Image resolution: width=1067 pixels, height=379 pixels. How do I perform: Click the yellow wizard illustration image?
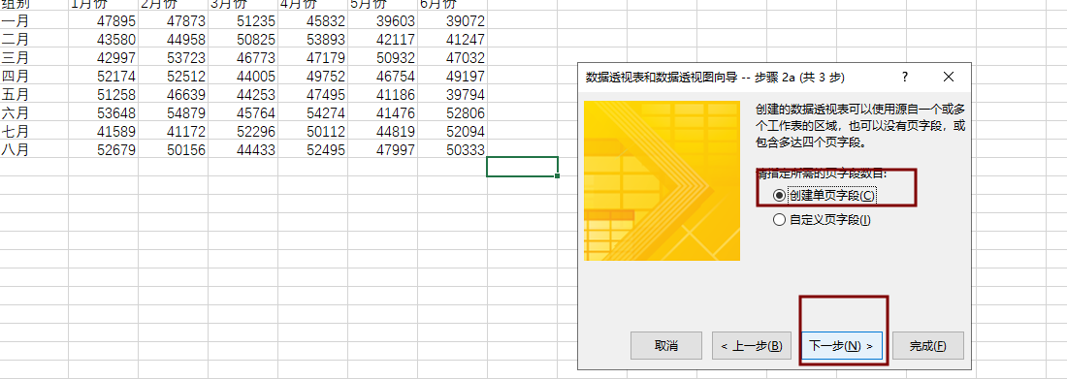[x=662, y=180]
